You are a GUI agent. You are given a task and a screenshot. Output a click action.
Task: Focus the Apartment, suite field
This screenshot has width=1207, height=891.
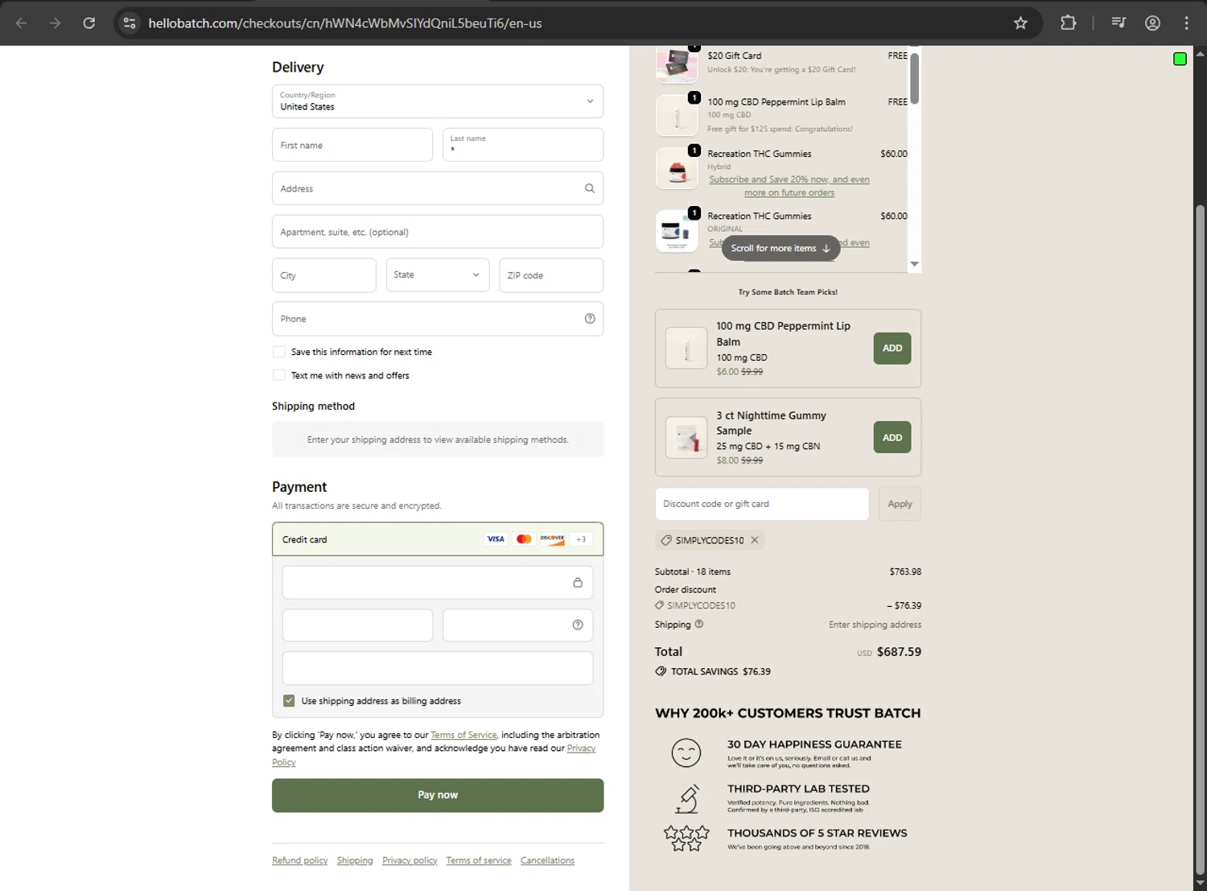438,232
